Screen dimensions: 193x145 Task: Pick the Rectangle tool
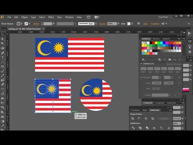[x=2, y=66]
